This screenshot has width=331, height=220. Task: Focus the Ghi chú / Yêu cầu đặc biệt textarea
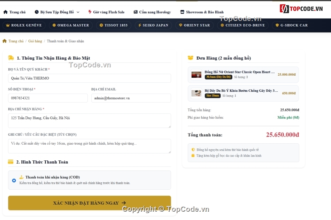(90, 146)
